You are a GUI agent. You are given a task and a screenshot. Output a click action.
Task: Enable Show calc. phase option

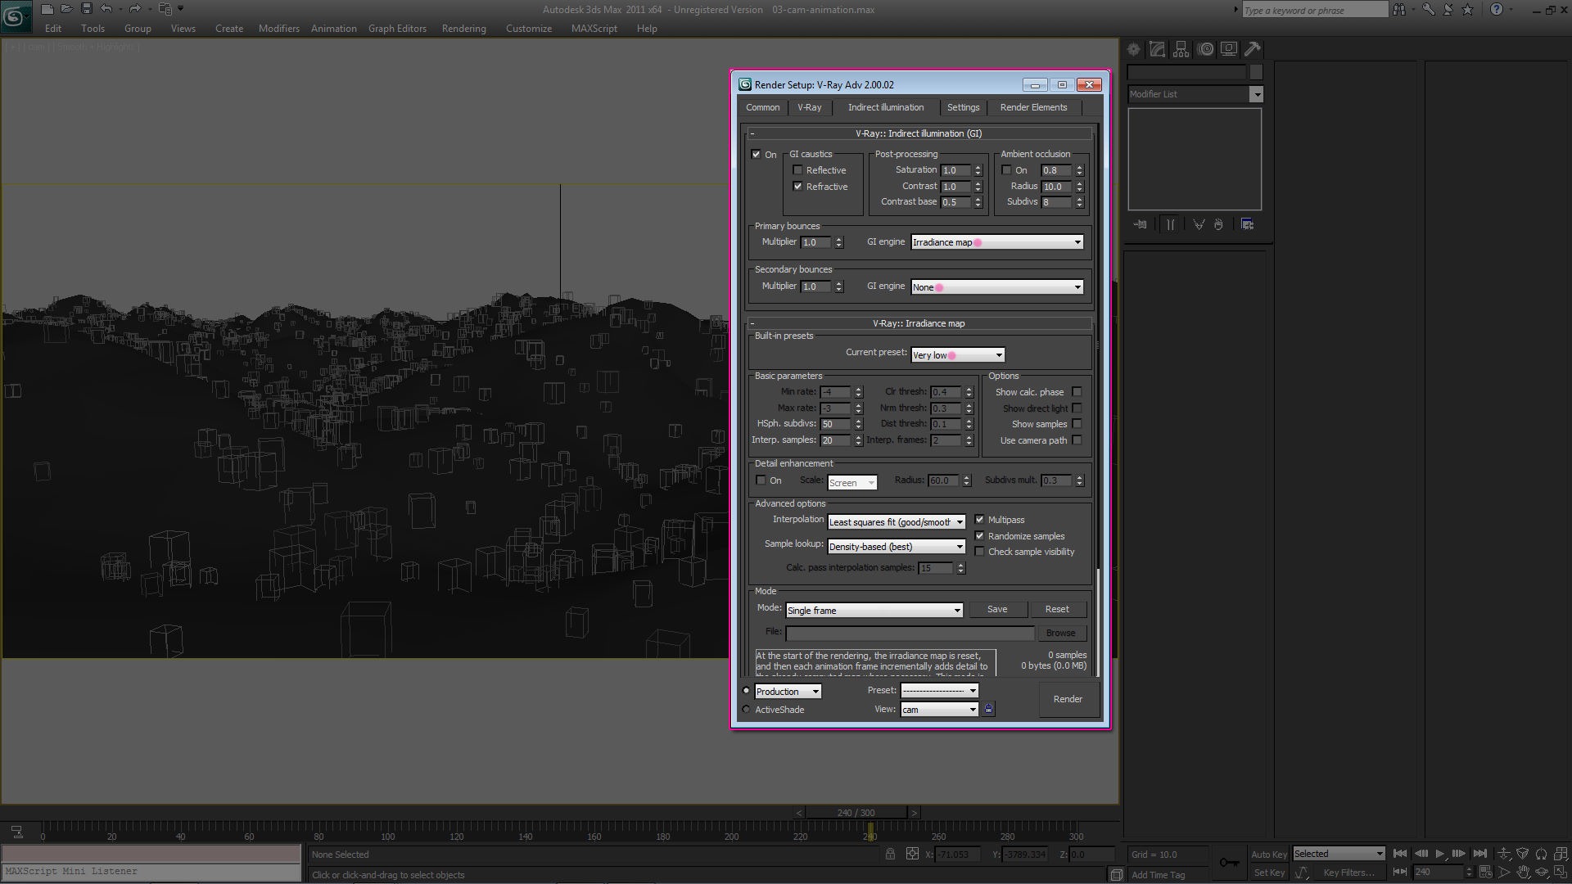click(1077, 392)
